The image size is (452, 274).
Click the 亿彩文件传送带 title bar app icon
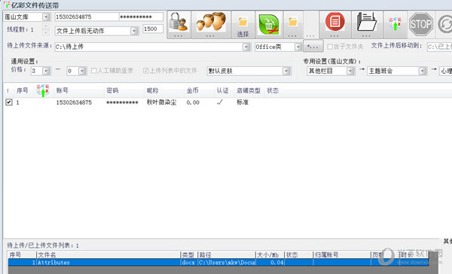(x=7, y=5)
